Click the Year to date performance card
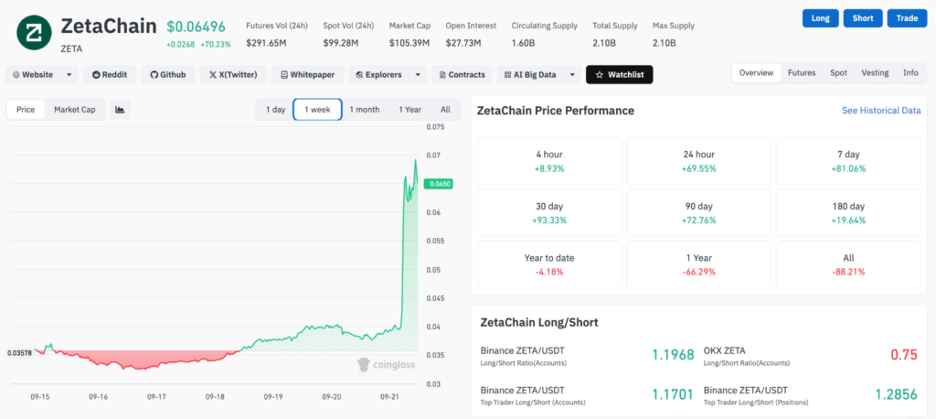Screen dimensions: 936x419 pyautogui.click(x=549, y=264)
